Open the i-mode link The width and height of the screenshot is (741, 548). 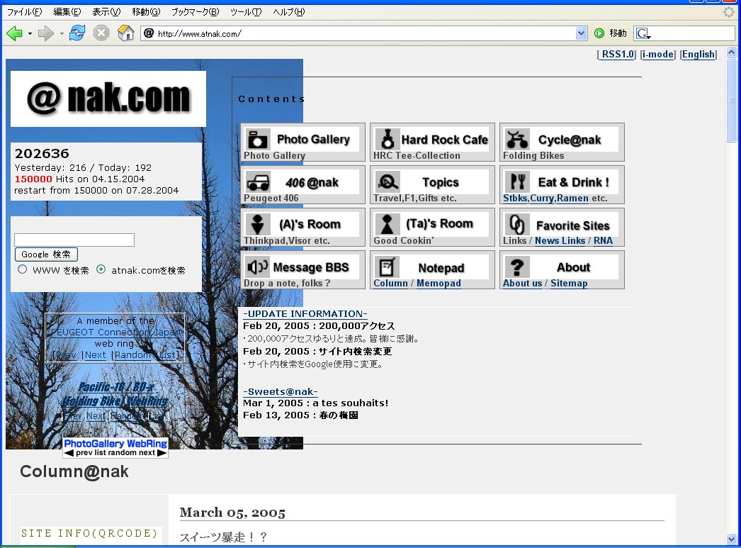point(658,55)
